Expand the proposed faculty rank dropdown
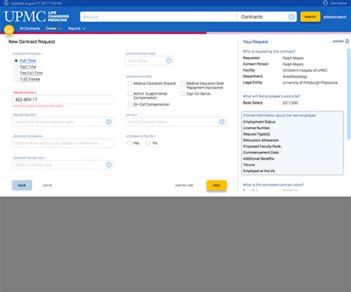Image resolution: width=351 pixels, height=292 pixels. pos(109,165)
